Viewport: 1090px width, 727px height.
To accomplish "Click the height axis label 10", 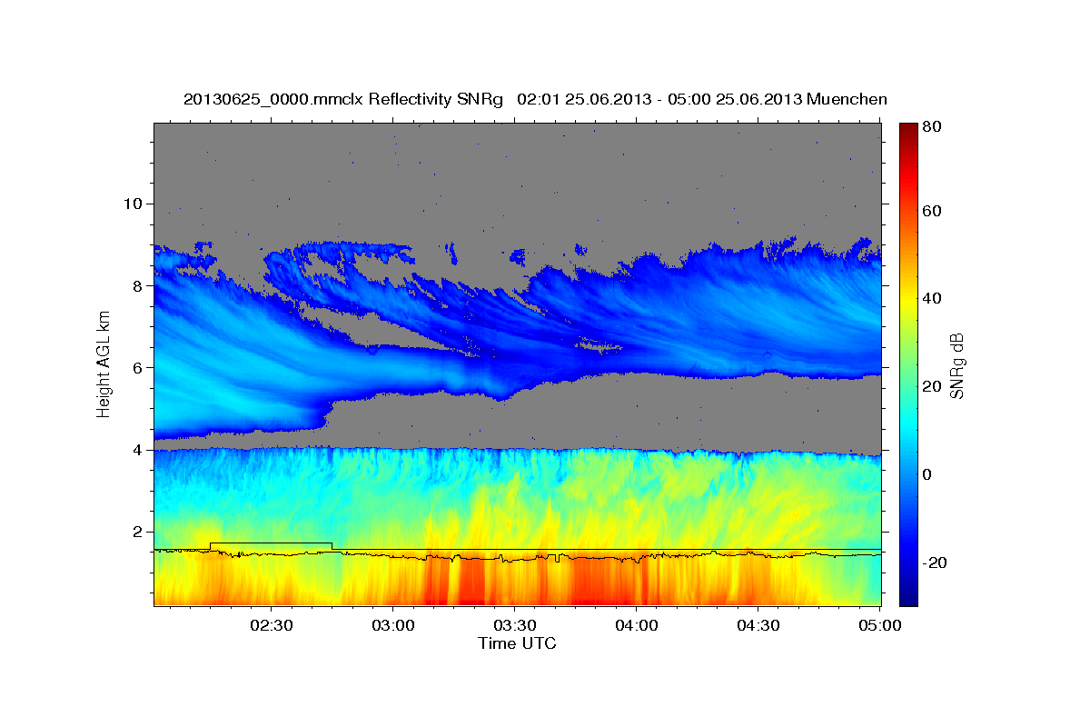I will tap(134, 204).
